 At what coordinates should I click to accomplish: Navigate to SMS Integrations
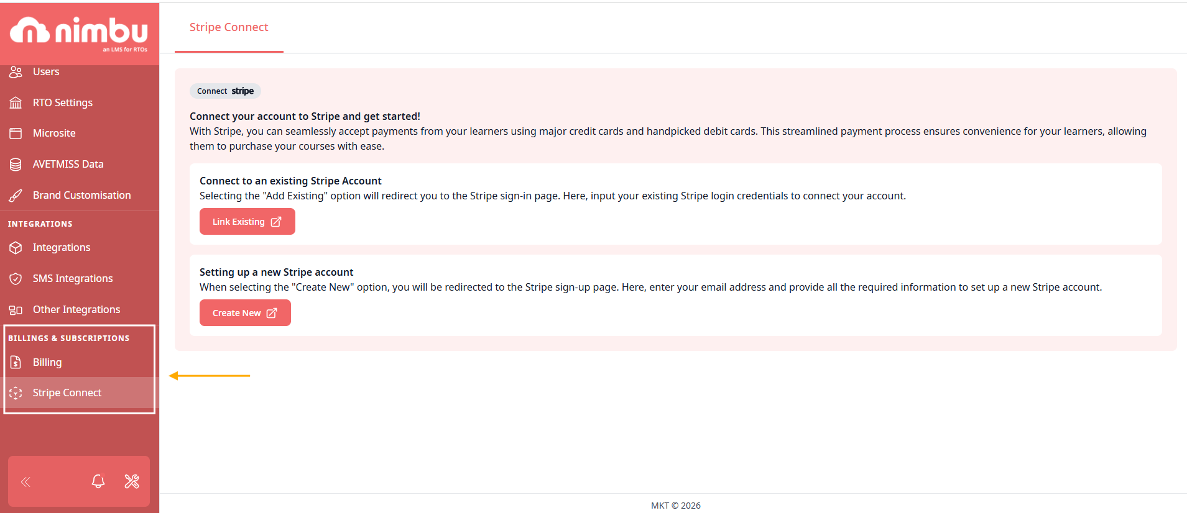(x=80, y=278)
